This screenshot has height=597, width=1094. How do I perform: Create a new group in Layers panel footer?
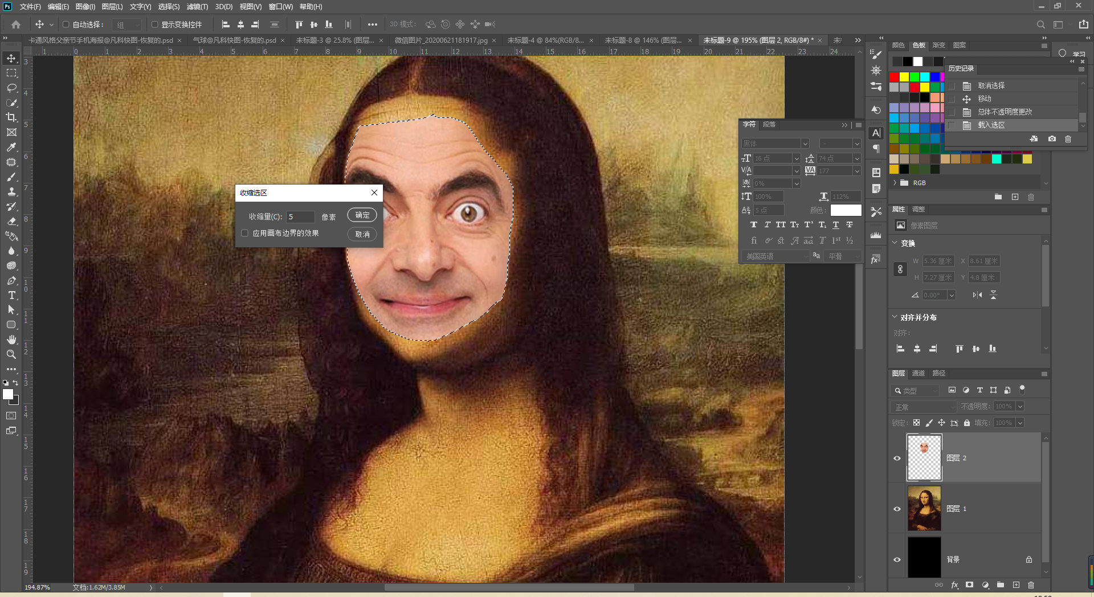coord(1001,585)
